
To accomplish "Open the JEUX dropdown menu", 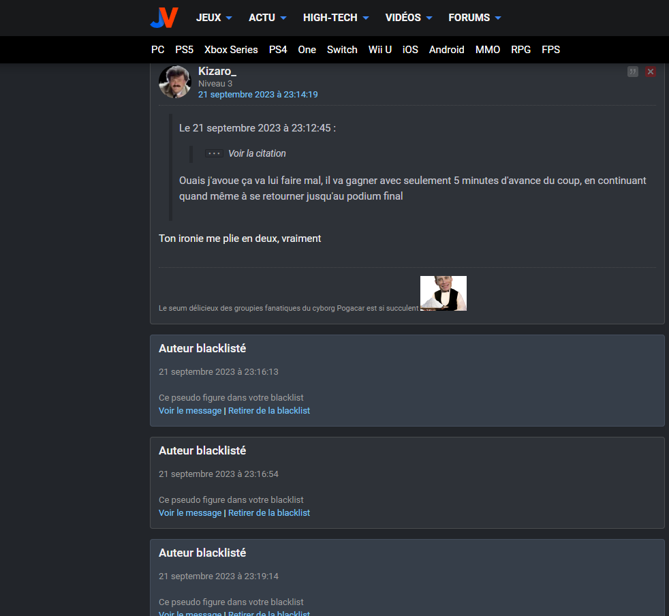I will click(x=214, y=18).
